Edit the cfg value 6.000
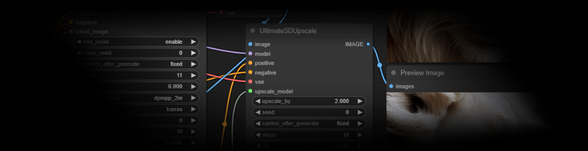Viewport: 588px width, 151px height. [x=175, y=86]
